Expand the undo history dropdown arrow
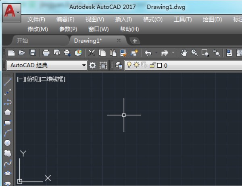The height and width of the screenshot is (186, 242). [156, 53]
